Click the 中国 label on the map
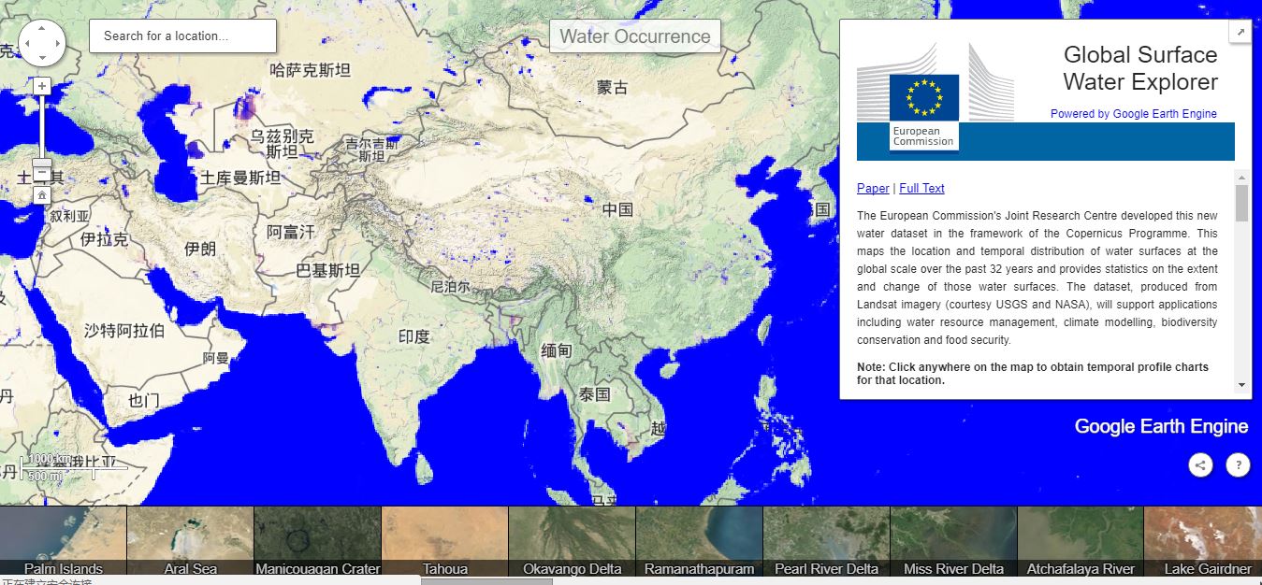1262x585 pixels. [x=617, y=209]
